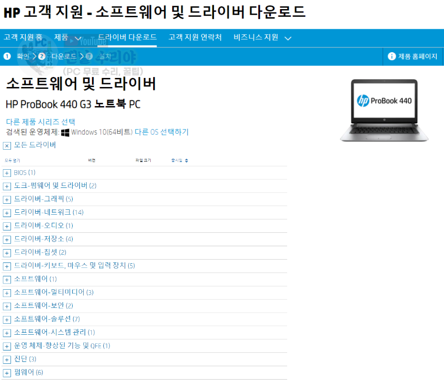Expand 드라이버-칩셋 (2) plus icon
The image size is (444, 382).
coord(7,253)
